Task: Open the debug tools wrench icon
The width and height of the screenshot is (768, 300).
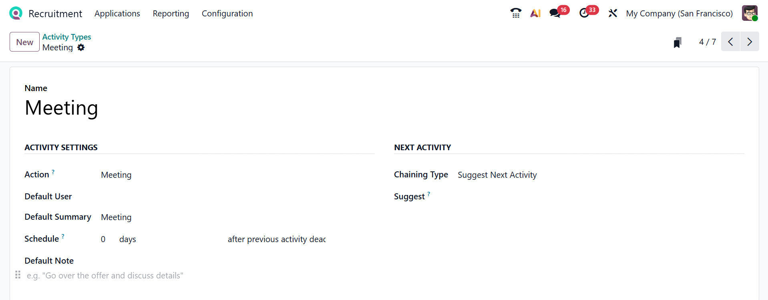Action: (x=613, y=13)
